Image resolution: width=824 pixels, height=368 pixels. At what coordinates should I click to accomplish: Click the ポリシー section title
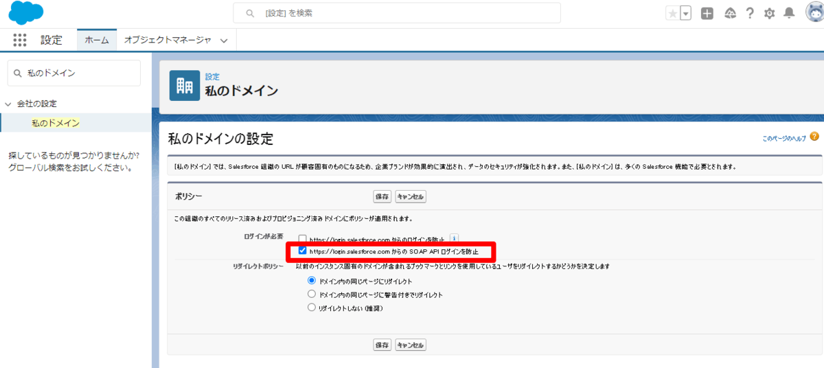[x=189, y=196]
